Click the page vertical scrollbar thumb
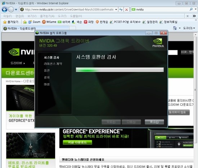Screen dimensions: 198x168 [195, 90]
